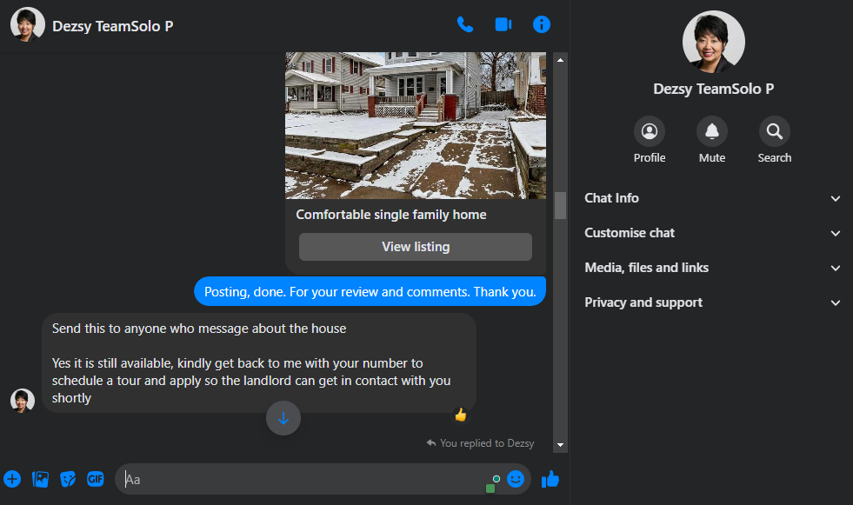Expand Privacy and support section
This screenshot has height=505, width=853.
(x=712, y=302)
